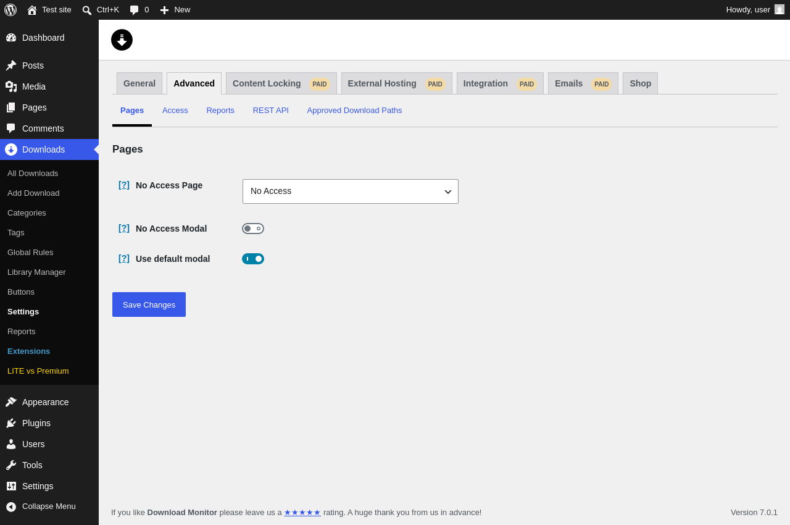This screenshot has height=525, width=790.
Task: Open the No Access Page dropdown
Action: [x=351, y=191]
